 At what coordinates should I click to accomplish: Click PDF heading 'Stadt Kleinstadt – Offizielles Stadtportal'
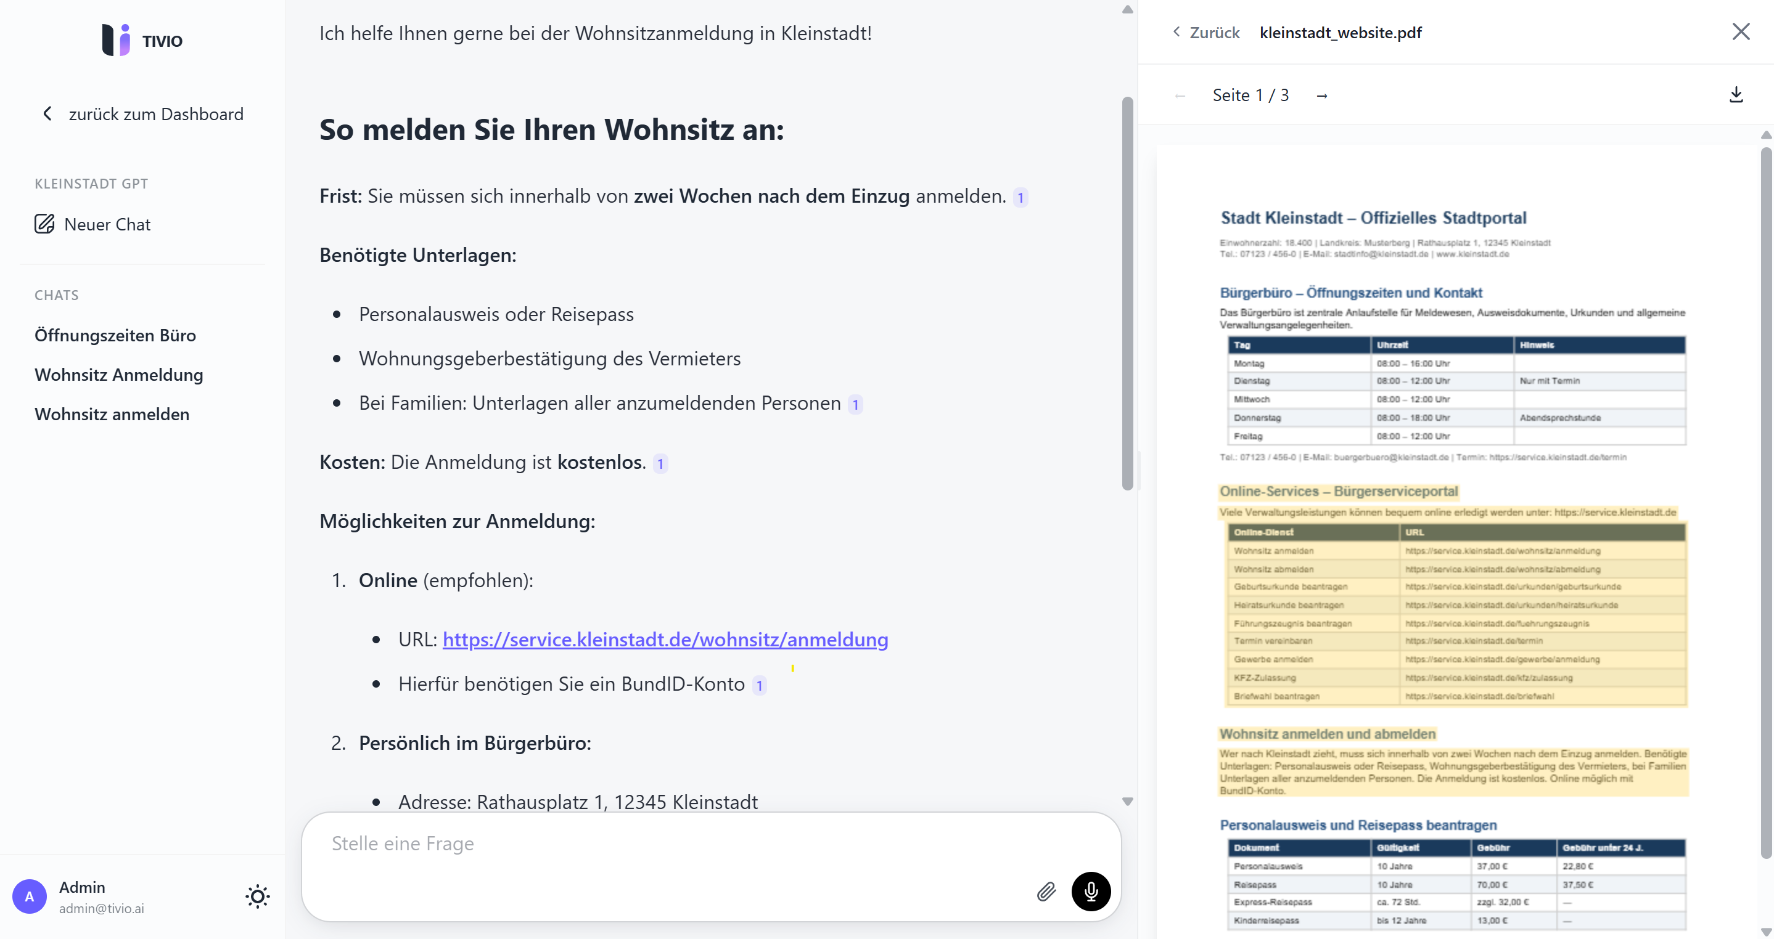click(1373, 218)
